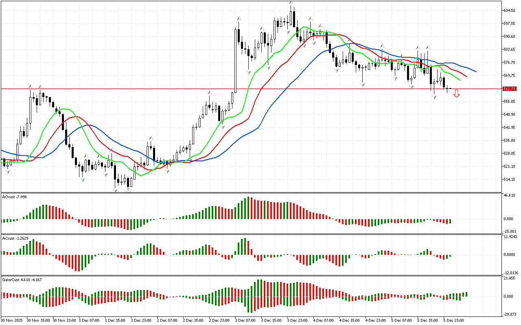This screenshot has height=325, width=521.
Task: Click the 514.15 price scale label
Action: coord(510,180)
